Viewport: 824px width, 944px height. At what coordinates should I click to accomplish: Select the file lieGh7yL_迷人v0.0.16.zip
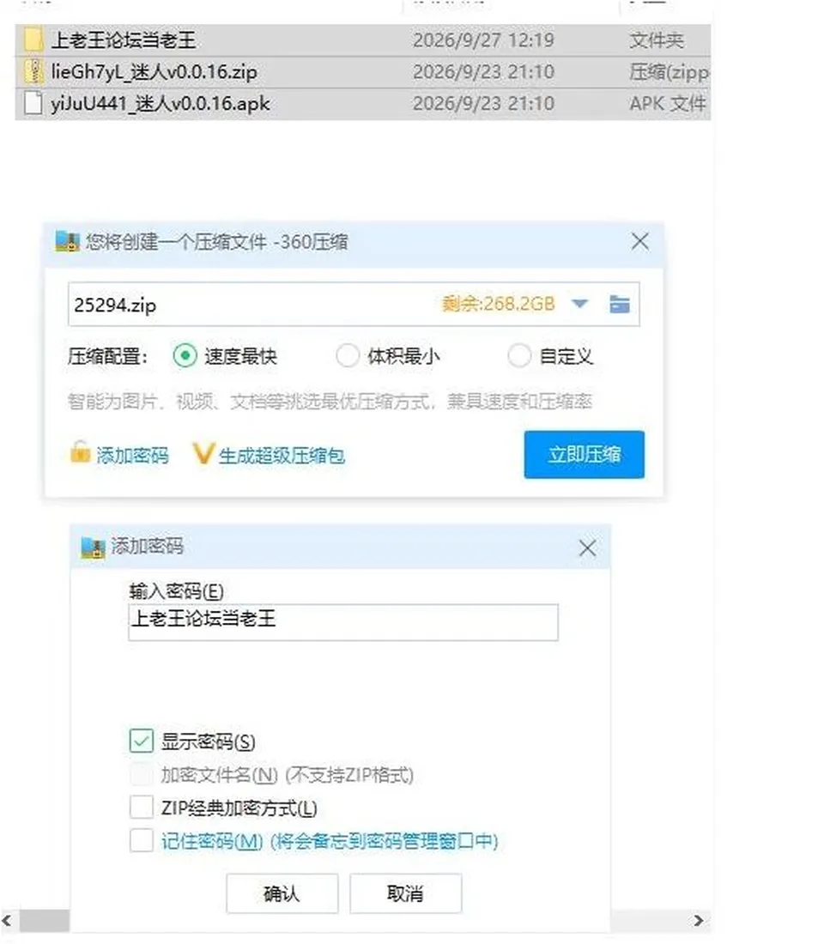pos(154,71)
